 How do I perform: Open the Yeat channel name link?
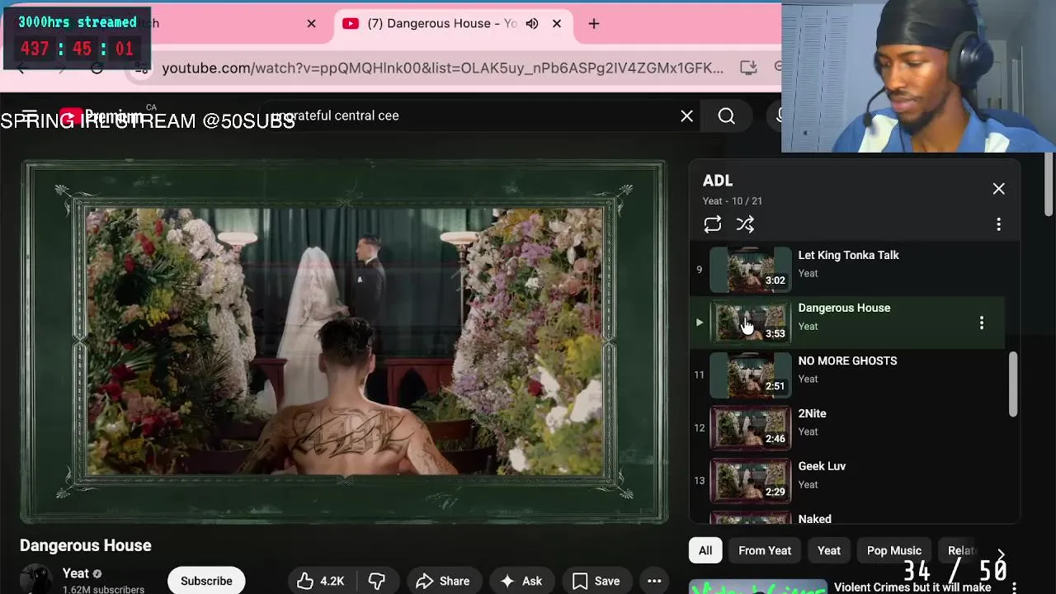click(75, 573)
